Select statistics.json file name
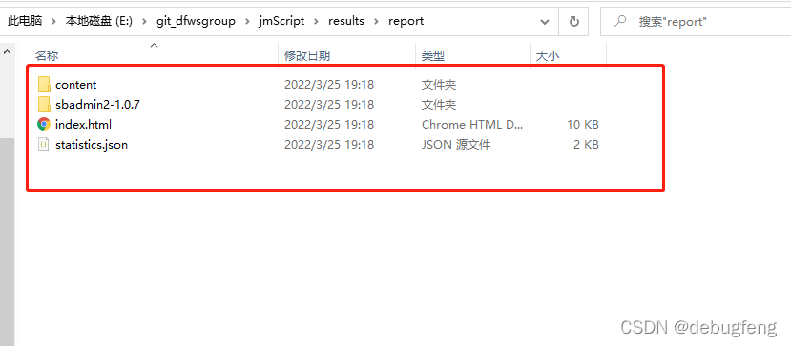Image resolution: width=791 pixels, height=346 pixels. point(92,145)
